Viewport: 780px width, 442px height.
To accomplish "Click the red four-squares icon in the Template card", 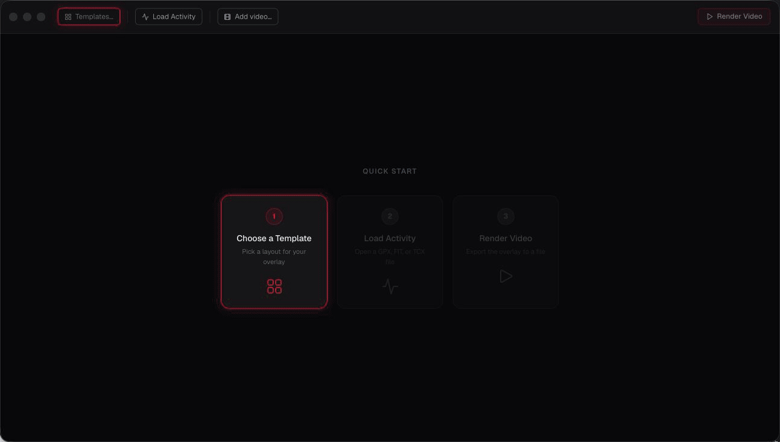I will coord(274,286).
